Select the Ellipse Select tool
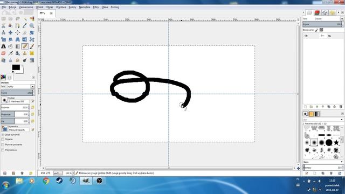Viewport: 345px width, 194px height. pyautogui.click(x=11, y=19)
